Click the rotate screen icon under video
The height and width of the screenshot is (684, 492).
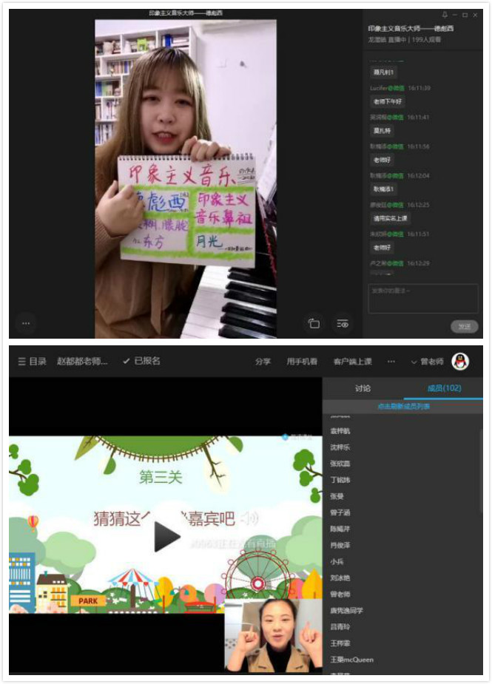point(314,324)
